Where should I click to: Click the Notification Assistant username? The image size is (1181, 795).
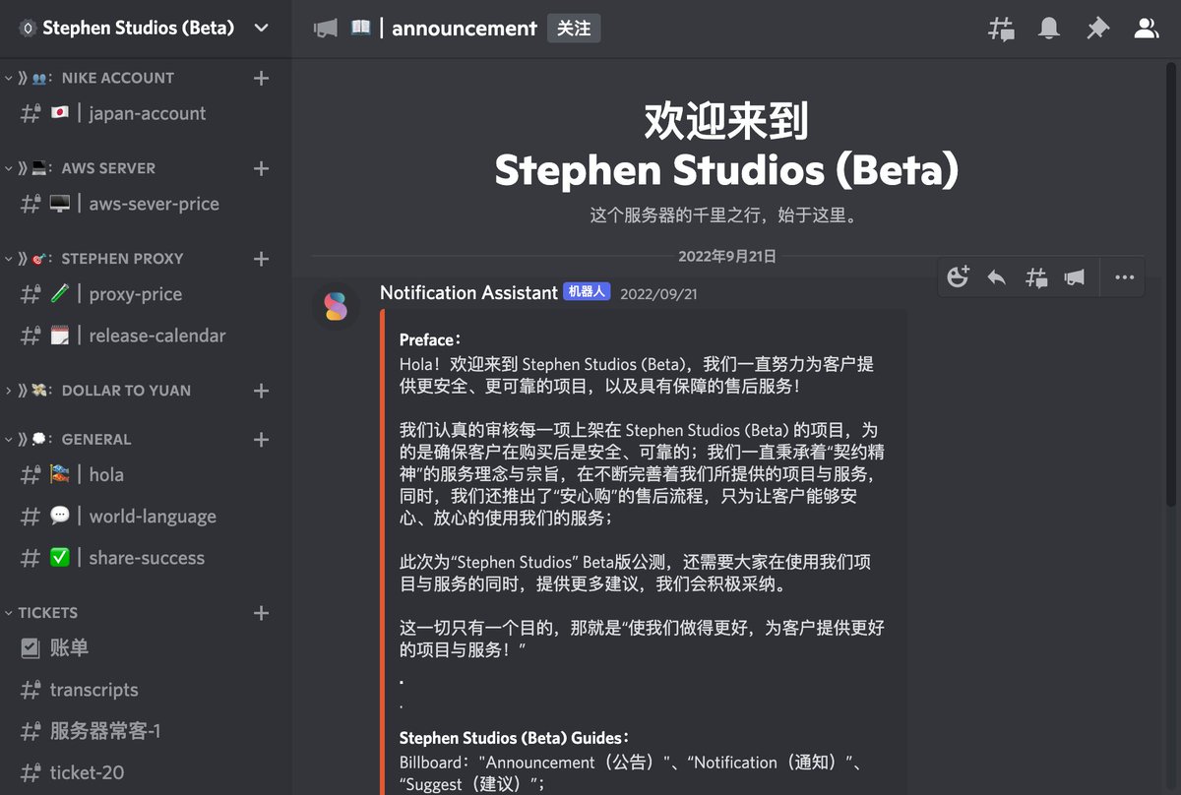pos(468,292)
